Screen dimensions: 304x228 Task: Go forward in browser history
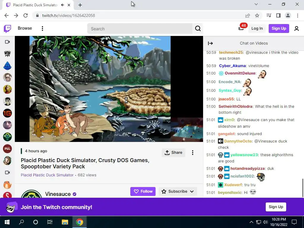(x=16, y=15)
